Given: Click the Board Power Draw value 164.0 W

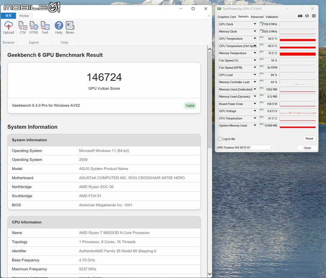Looking at the screenshot, I should 272,104.
